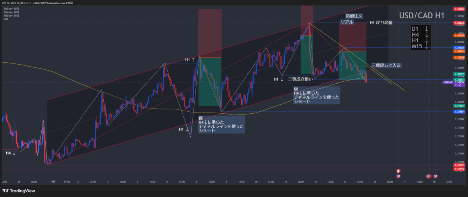Click the 9月 date label on time axis
The width and height of the screenshot is (468, 197).
tap(53, 181)
